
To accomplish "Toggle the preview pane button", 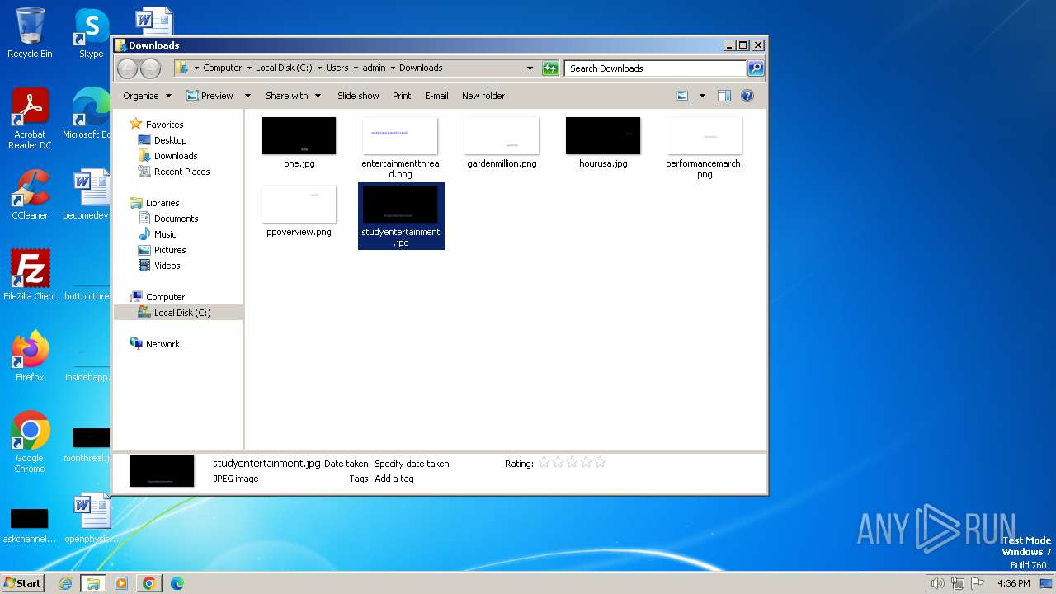I will [x=724, y=96].
